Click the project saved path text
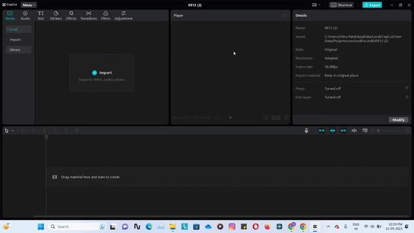 363,39
